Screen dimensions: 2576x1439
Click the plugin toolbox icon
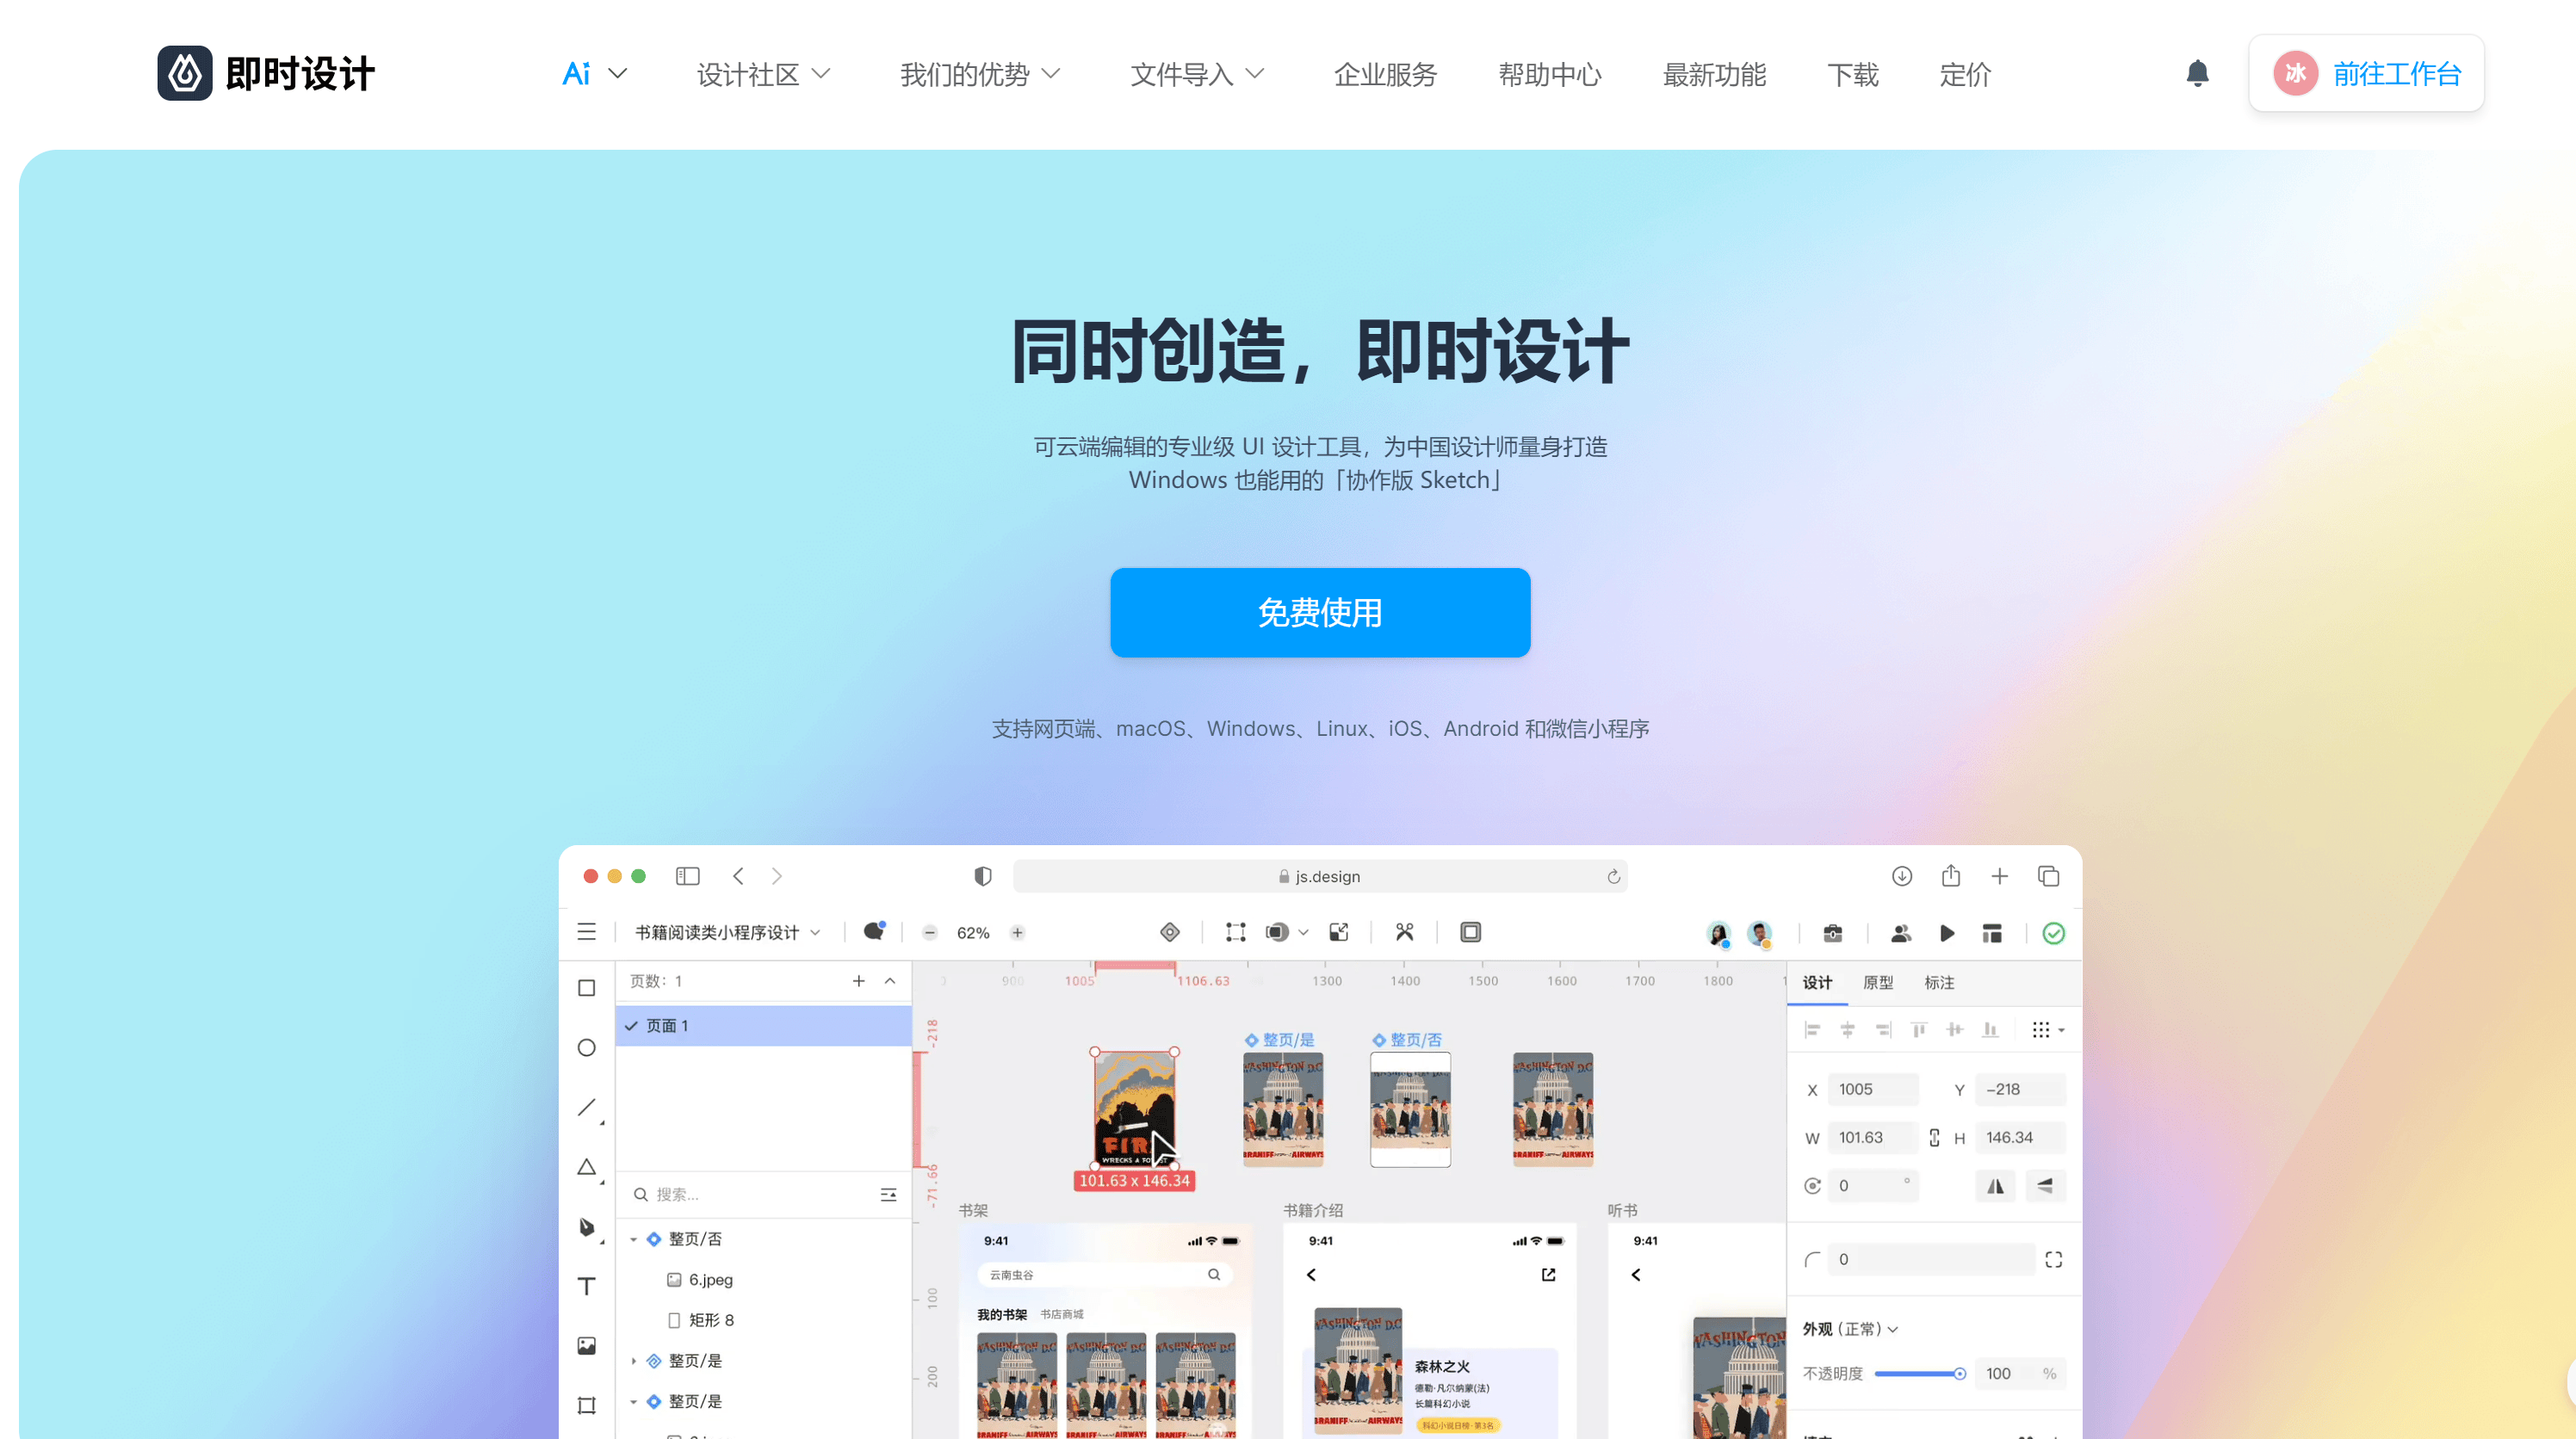point(1833,932)
